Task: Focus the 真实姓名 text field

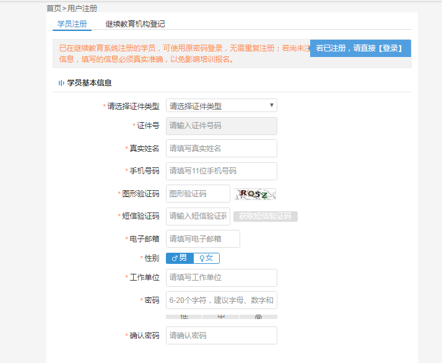Action: (221, 148)
